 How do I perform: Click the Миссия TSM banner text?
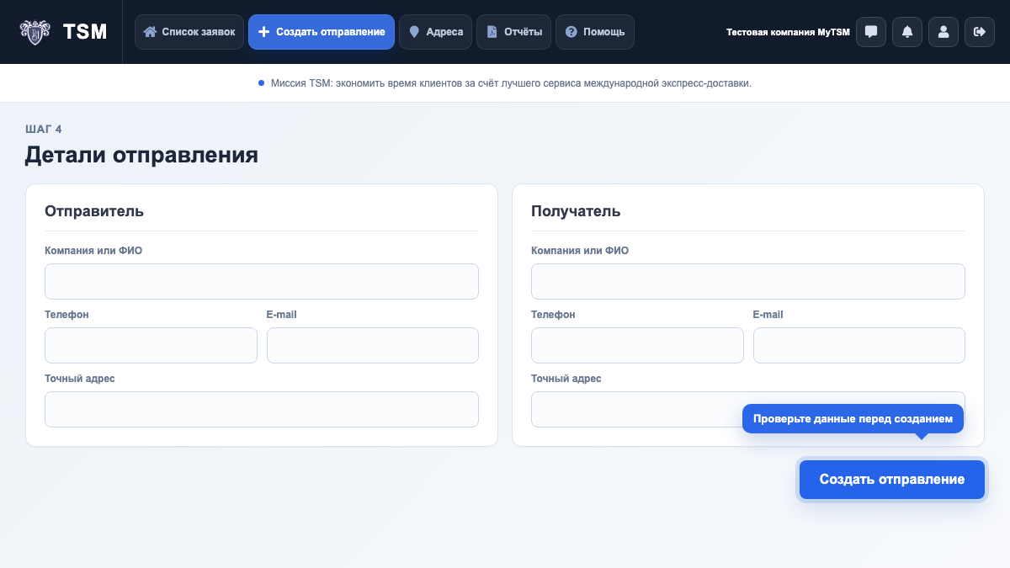tap(511, 83)
